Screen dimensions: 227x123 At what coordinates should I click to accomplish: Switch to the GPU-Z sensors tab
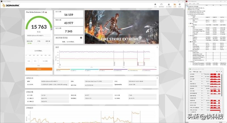point(194,72)
